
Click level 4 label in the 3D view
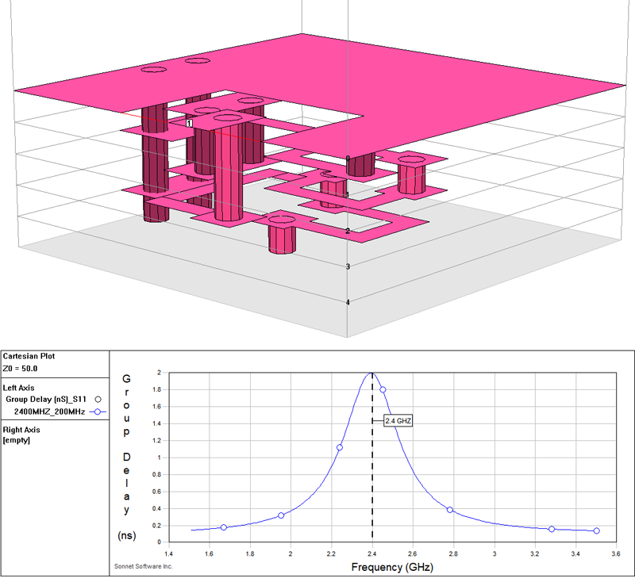pos(348,302)
